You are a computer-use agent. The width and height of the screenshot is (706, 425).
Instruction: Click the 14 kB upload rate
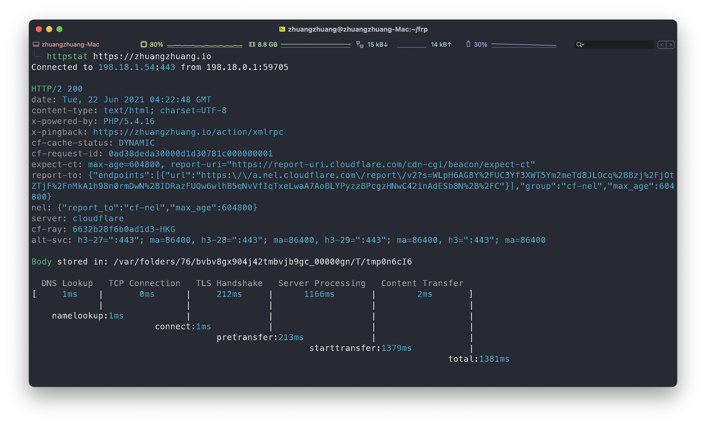441,45
